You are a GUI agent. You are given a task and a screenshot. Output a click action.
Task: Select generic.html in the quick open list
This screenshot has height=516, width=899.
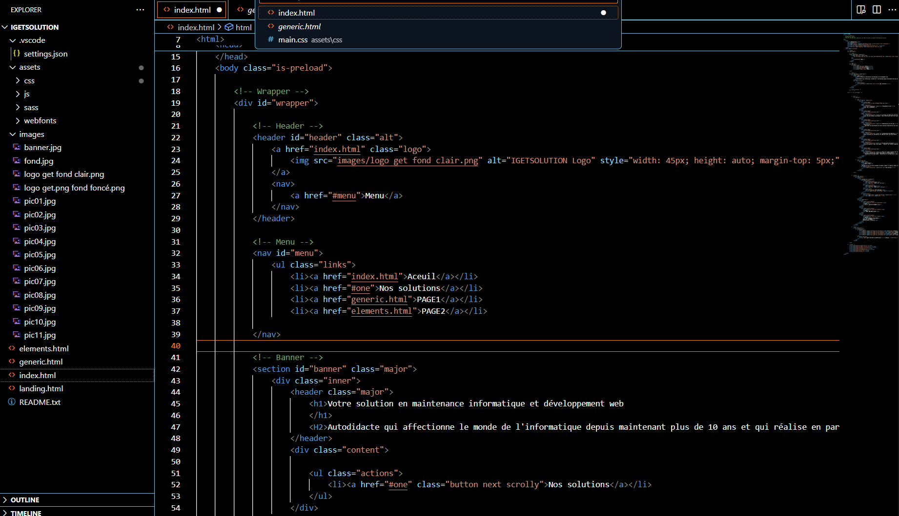click(300, 26)
